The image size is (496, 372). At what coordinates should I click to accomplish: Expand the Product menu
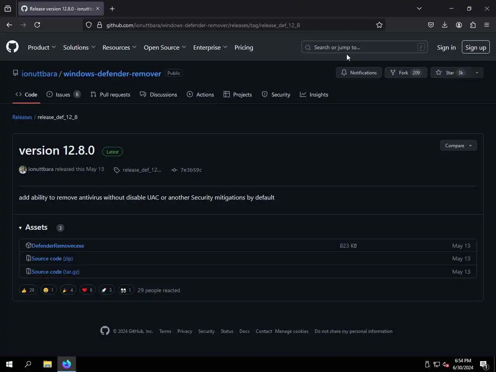click(x=42, y=47)
